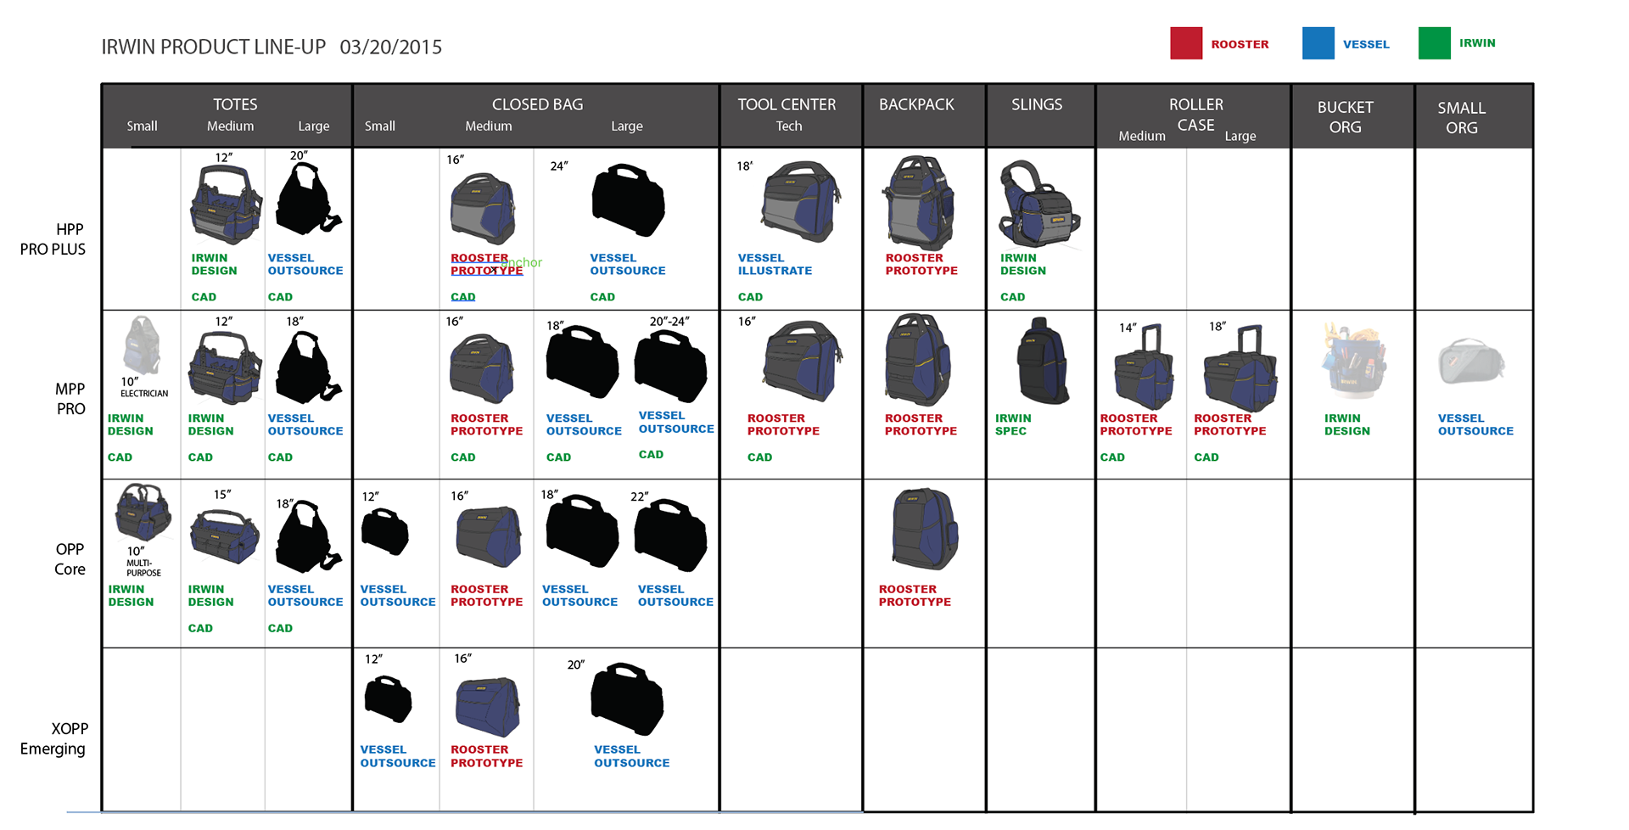Image resolution: width=1629 pixels, height=830 pixels.
Task: Select the MPP Pro 18" tote silhouette
Action: coord(307,367)
